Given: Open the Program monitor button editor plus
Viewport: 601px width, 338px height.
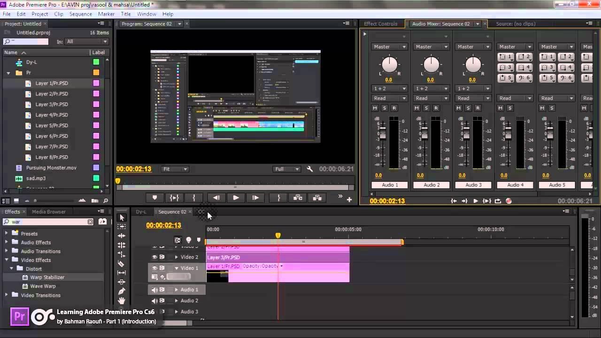Looking at the screenshot, I should pos(349,200).
